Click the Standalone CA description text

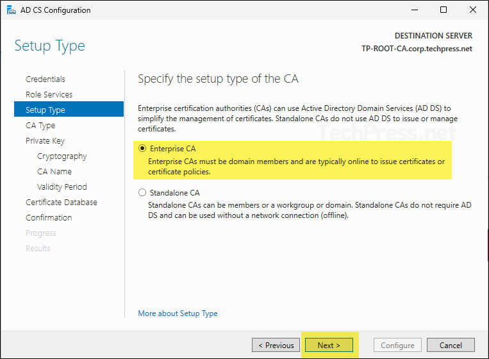coord(310,210)
